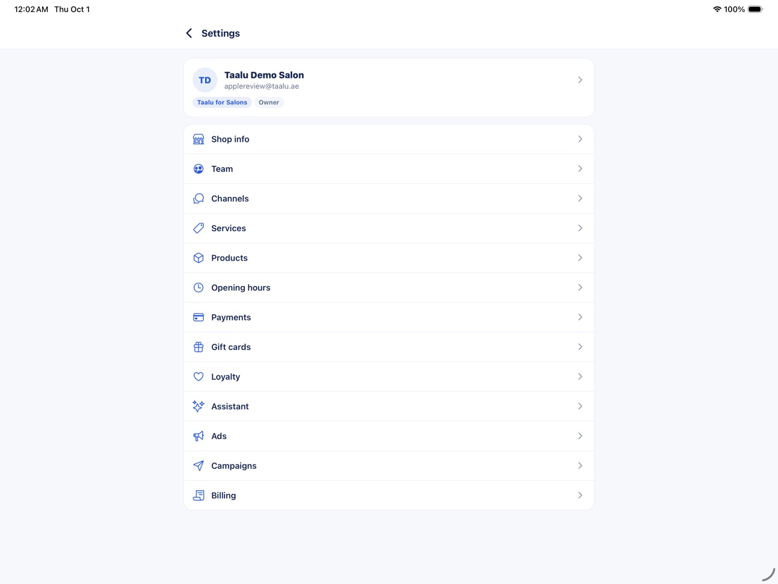
Task: Tap the TD avatar for Taalu Demo Salon
Action: tap(205, 80)
